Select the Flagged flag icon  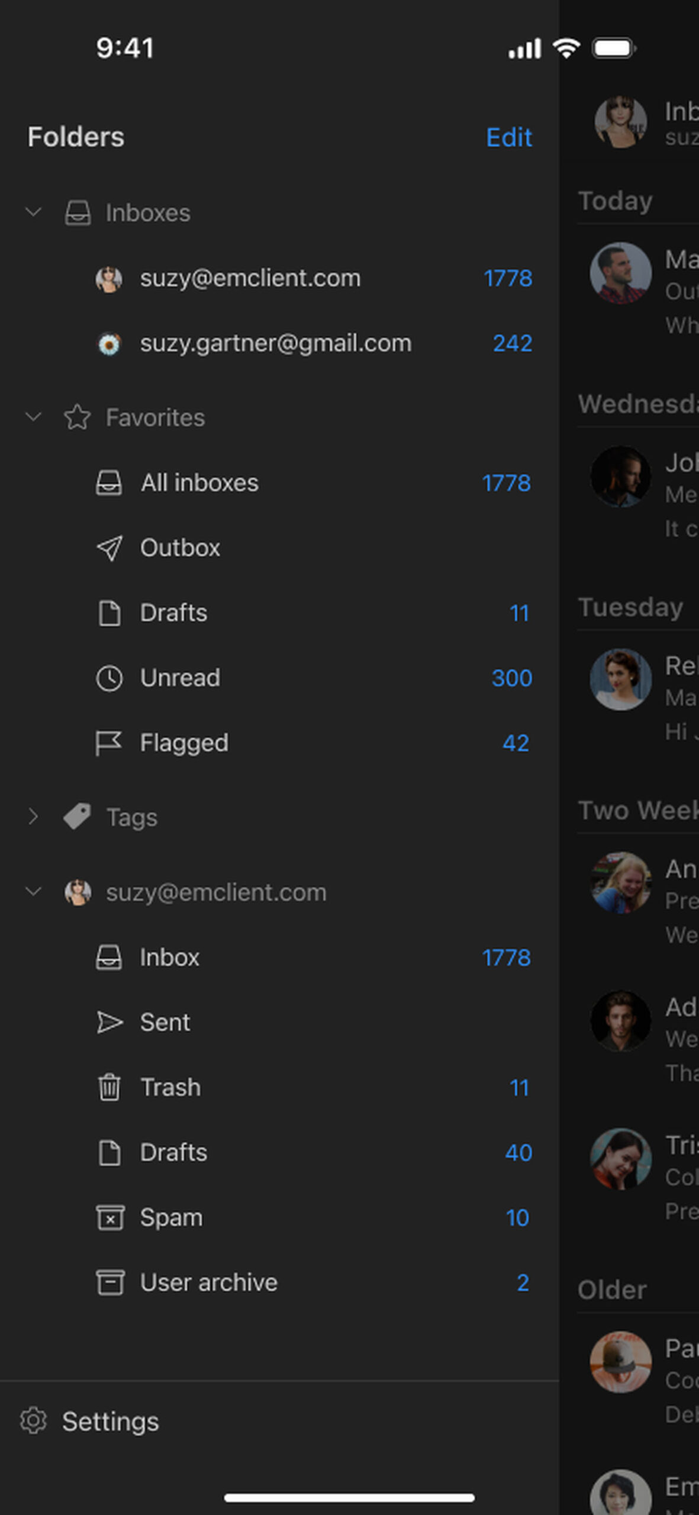coord(109,743)
